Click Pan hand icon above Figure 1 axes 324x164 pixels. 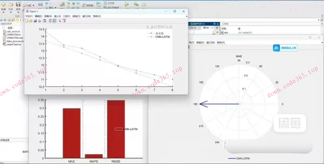pyautogui.click(x=159, y=27)
